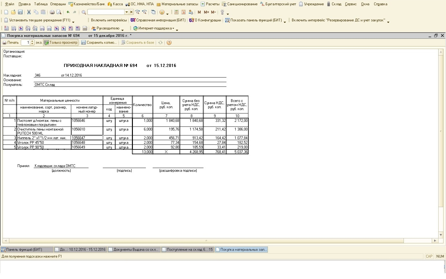Click the green Undo arrow

pos(68,12)
